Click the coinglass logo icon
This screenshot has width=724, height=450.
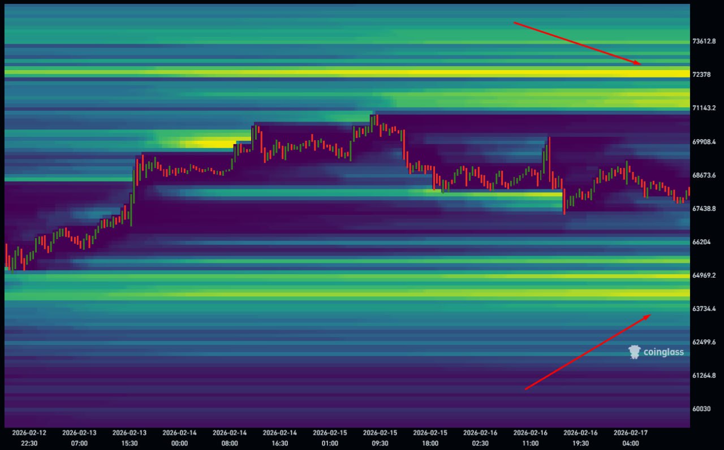[634, 352]
